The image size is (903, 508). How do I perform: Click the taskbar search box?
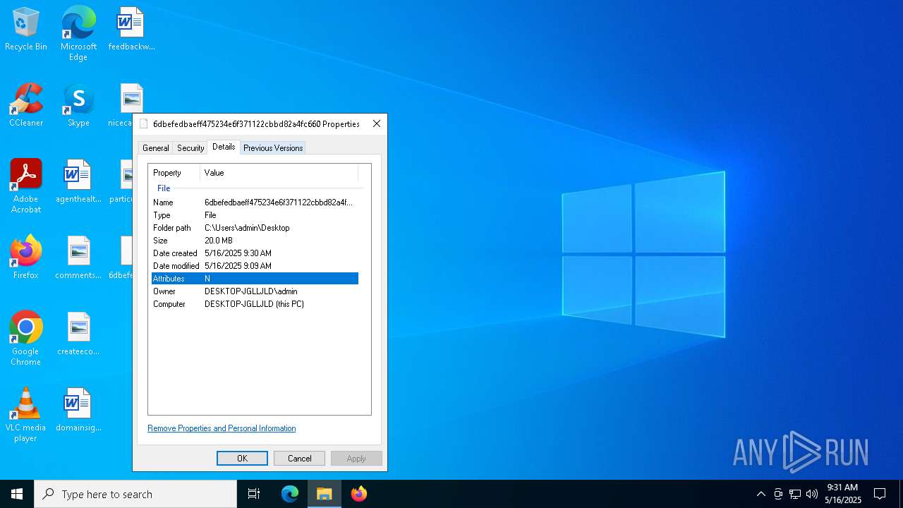click(135, 494)
